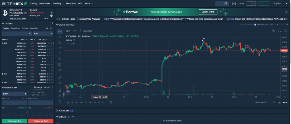Enable the SHOW TRADES checkbox
This screenshot has width=291, height=124.
[x=240, y=25]
